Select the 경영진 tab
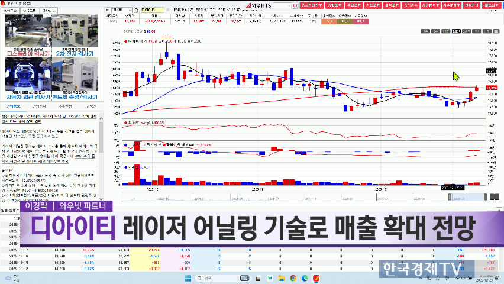The height and width of the screenshot is (284, 504). (x=88, y=106)
